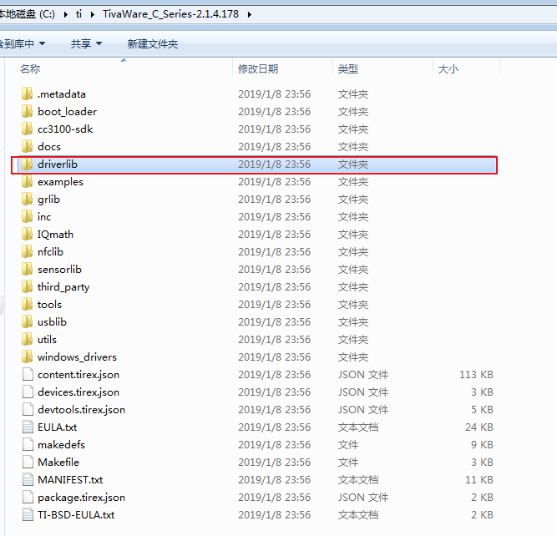Click the devices.tirex.json file icon
557x536 pixels.
pyautogui.click(x=28, y=392)
